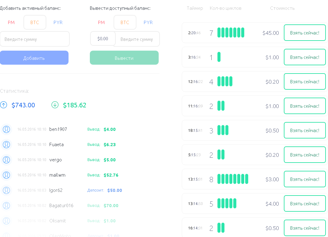Click the blue up-arrow deposits statistic icon
Viewport: 328px width, 237px height.
pos(3,105)
